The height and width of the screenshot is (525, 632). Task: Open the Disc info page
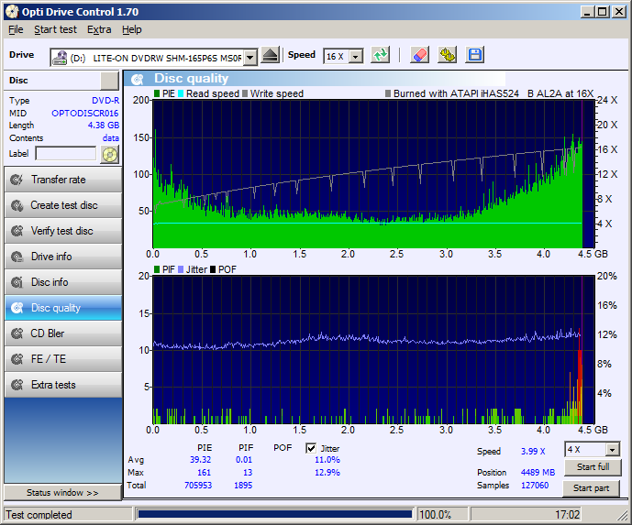[x=63, y=282]
